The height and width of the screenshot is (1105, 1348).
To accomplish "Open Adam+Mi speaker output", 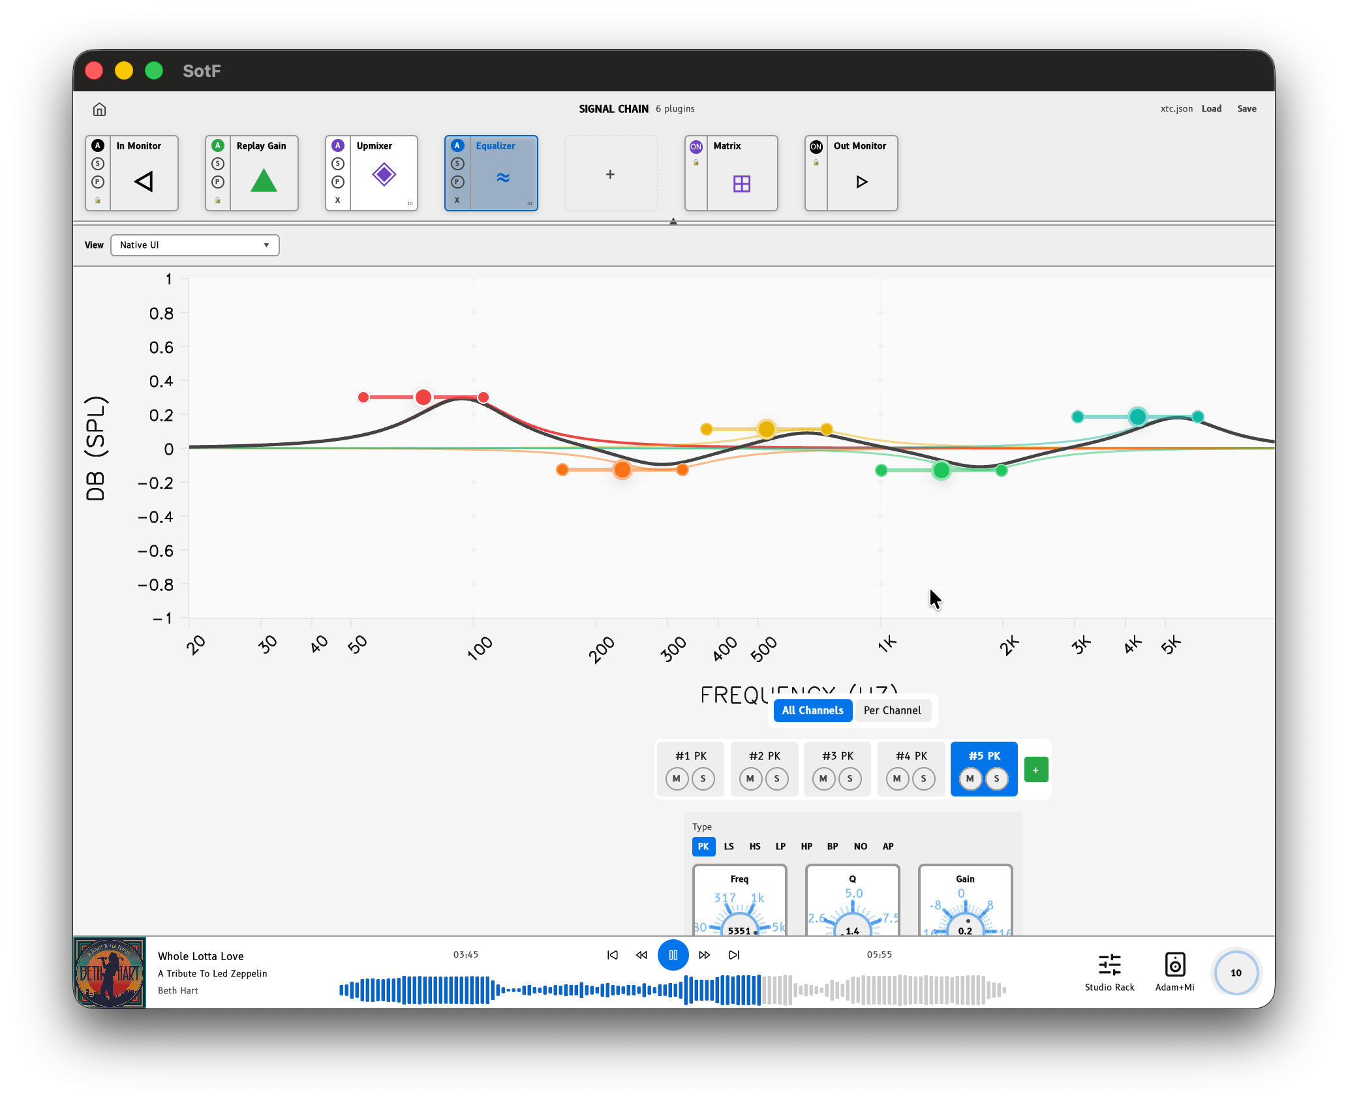I will point(1174,972).
